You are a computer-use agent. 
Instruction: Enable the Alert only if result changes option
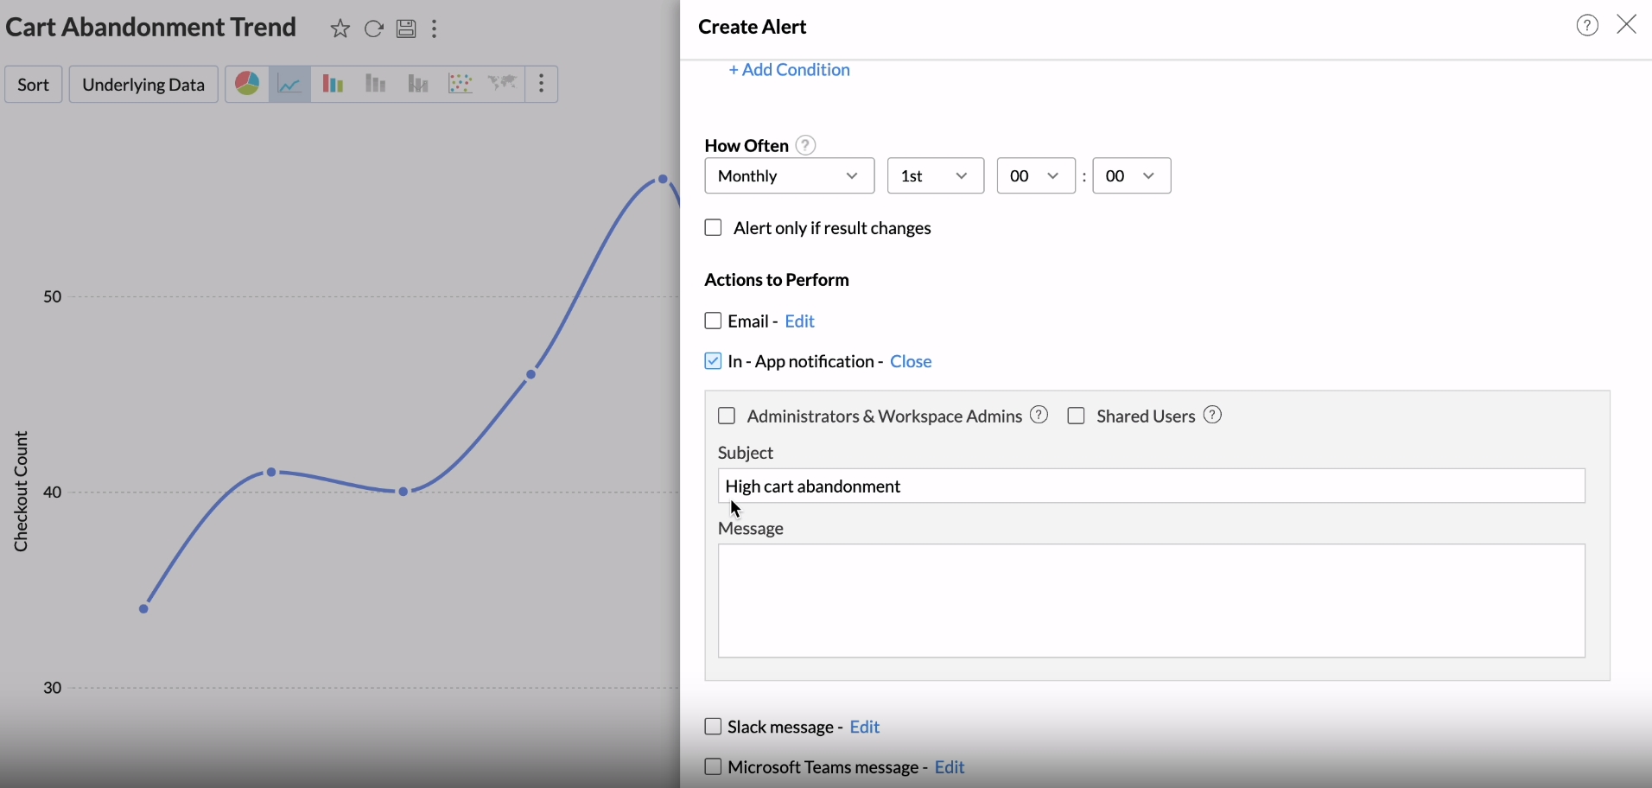pyautogui.click(x=714, y=227)
